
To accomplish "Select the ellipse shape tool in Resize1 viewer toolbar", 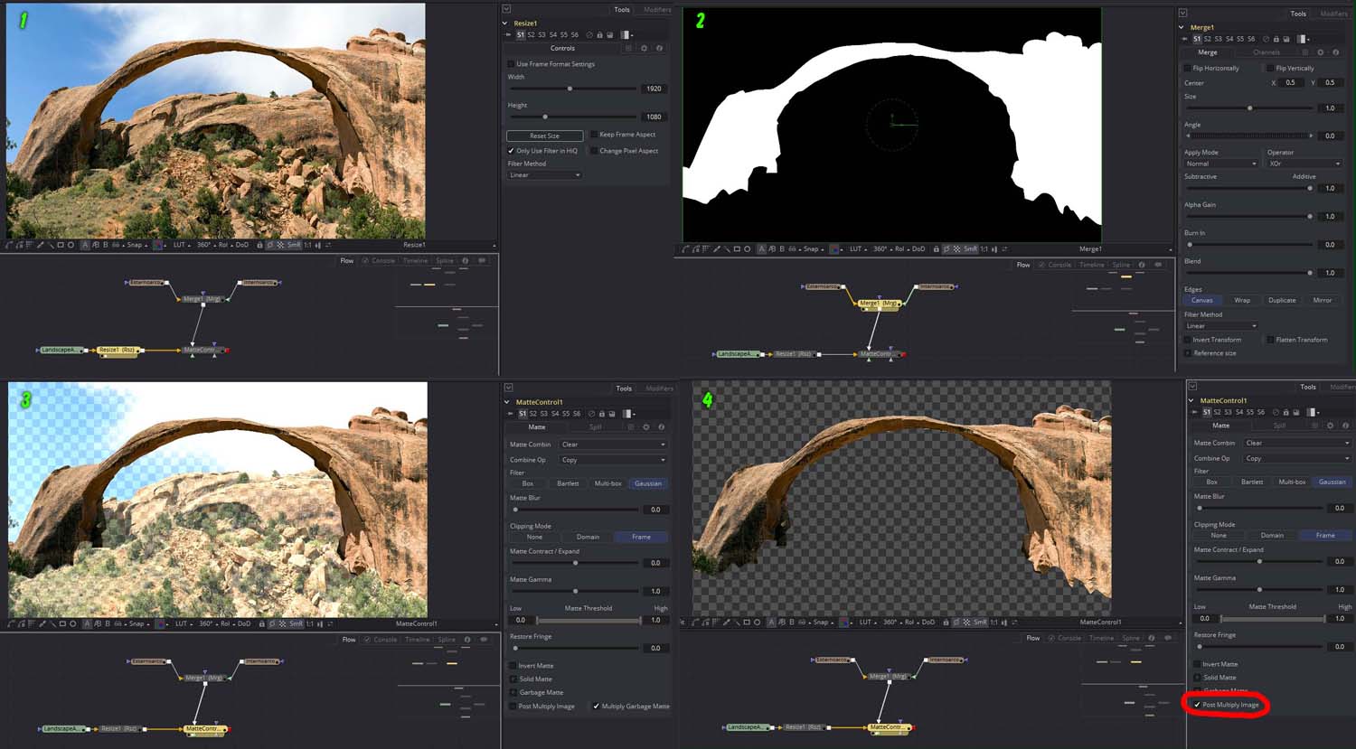I will (x=71, y=245).
